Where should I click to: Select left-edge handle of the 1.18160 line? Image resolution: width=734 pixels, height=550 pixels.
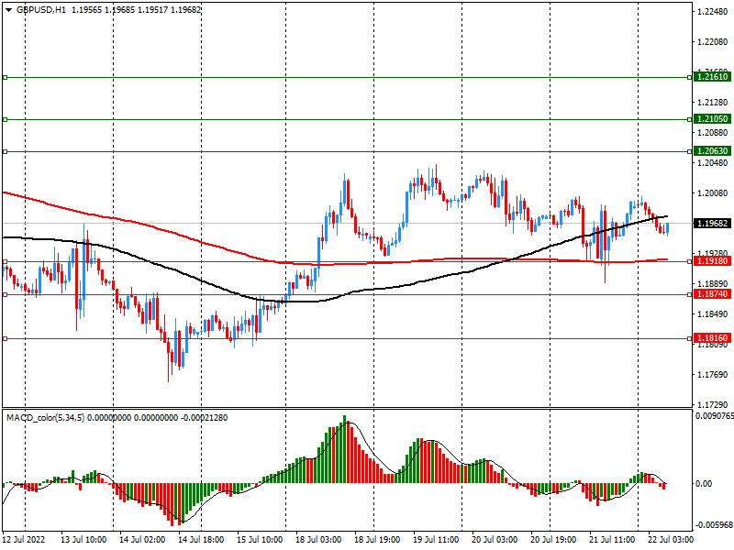tap(6, 338)
